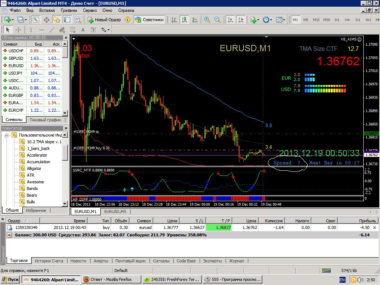The width and height of the screenshot is (380, 285).
Task: Select the M15 timeframe
Action: point(316,20)
